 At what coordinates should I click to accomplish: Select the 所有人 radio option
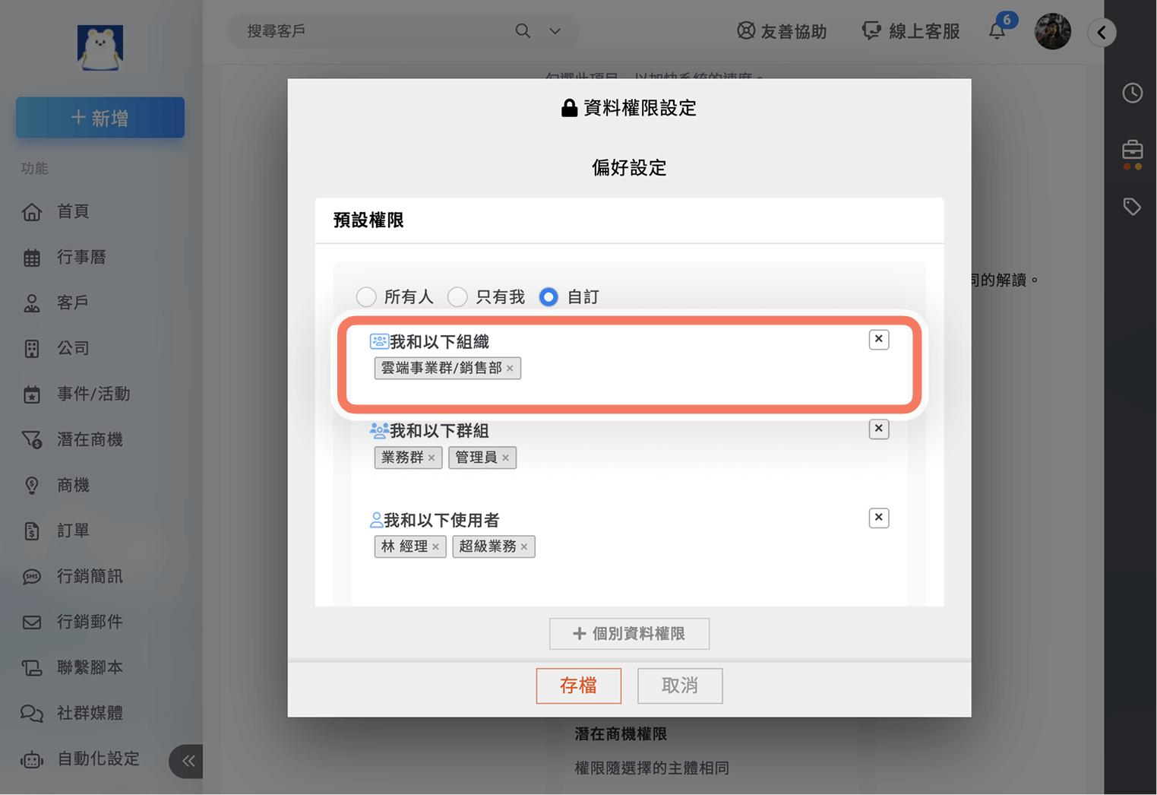coord(366,297)
